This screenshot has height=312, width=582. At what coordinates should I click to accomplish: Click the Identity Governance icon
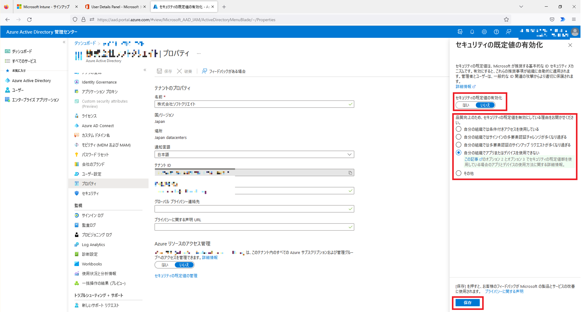(77, 82)
